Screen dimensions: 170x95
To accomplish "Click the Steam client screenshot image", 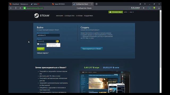I will pyautogui.click(x=105, y=82).
